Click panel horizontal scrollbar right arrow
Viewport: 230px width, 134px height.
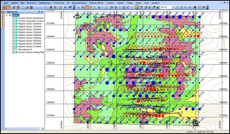(43, 128)
